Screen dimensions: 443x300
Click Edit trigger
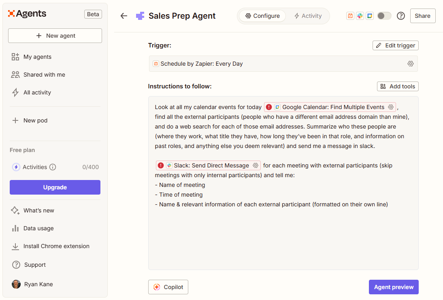pyautogui.click(x=396, y=45)
